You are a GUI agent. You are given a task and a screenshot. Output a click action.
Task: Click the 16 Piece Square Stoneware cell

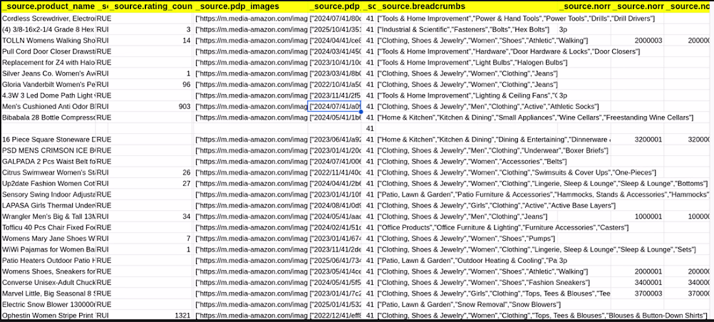click(x=48, y=140)
